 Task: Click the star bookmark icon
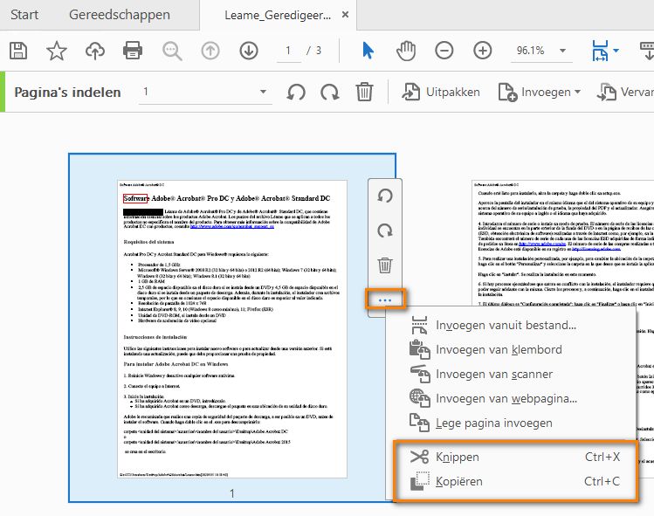[x=56, y=51]
